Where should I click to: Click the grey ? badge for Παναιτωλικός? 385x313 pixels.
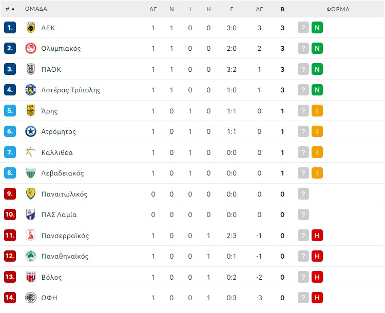point(303,194)
